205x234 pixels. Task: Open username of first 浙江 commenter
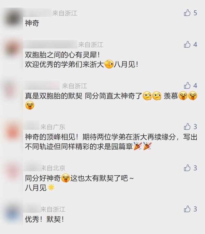pos(38,13)
